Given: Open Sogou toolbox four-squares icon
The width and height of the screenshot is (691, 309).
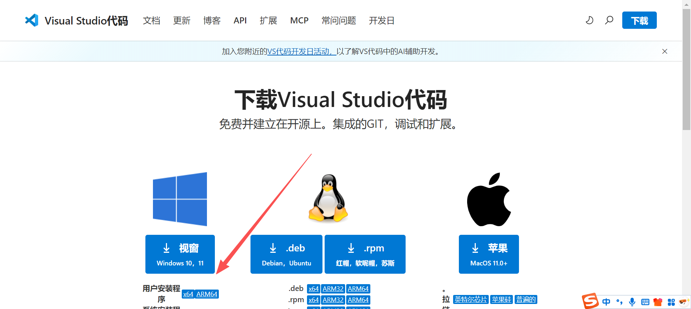Looking at the screenshot, I should click(671, 302).
